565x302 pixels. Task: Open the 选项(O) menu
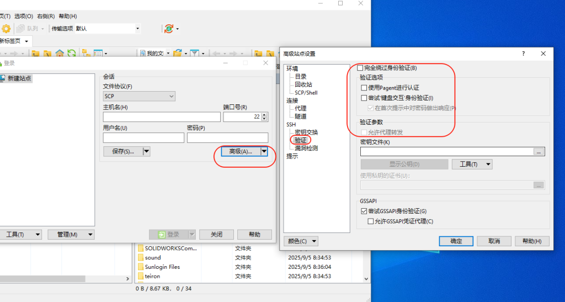[24, 16]
